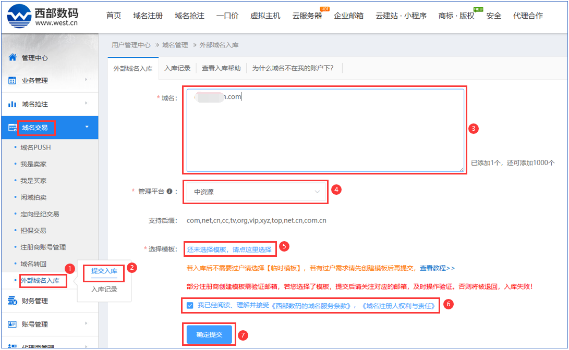This screenshot has width=569, height=350.
Task: Click the 域名抢注 bar chart icon
Action: click(13, 104)
